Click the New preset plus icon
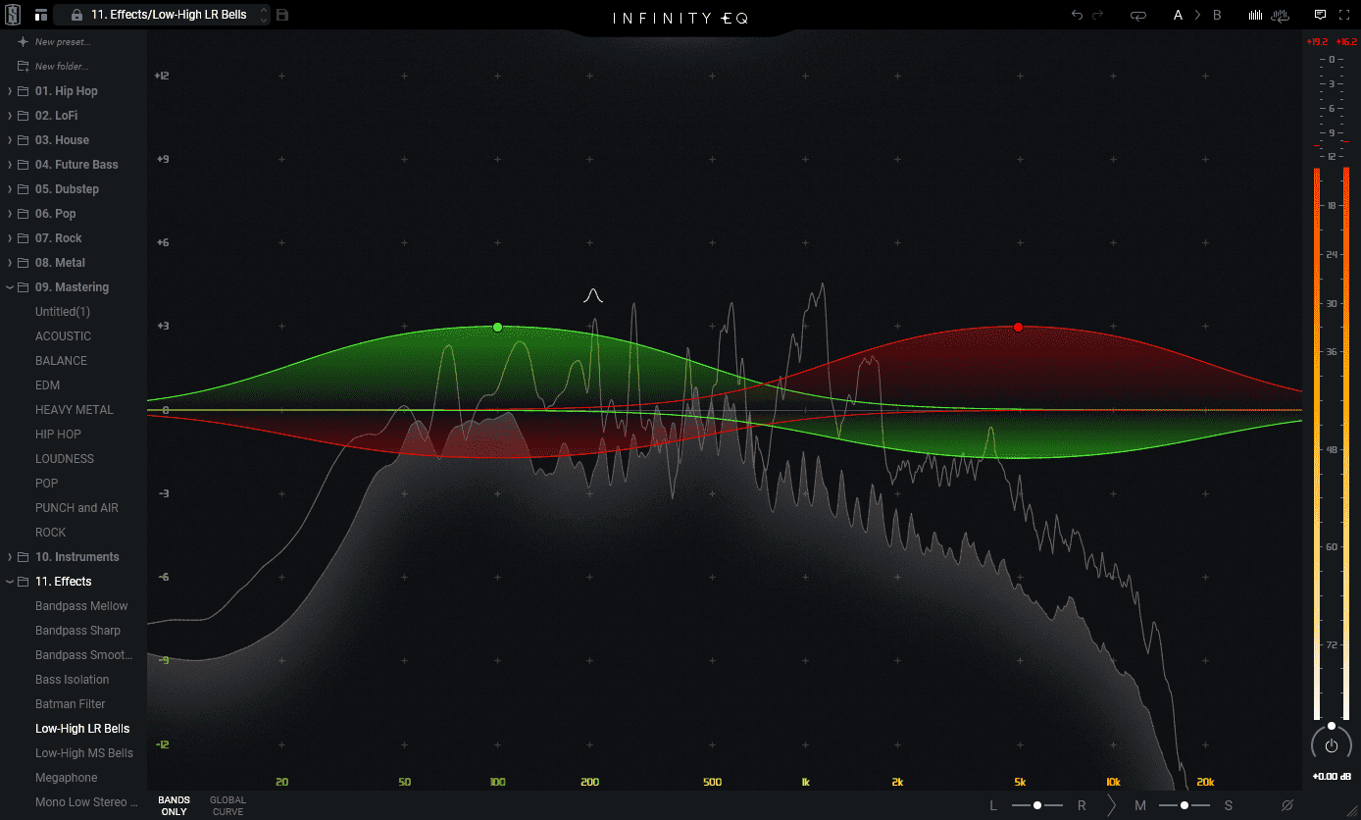Screen dimensions: 1361x820 tap(23, 42)
